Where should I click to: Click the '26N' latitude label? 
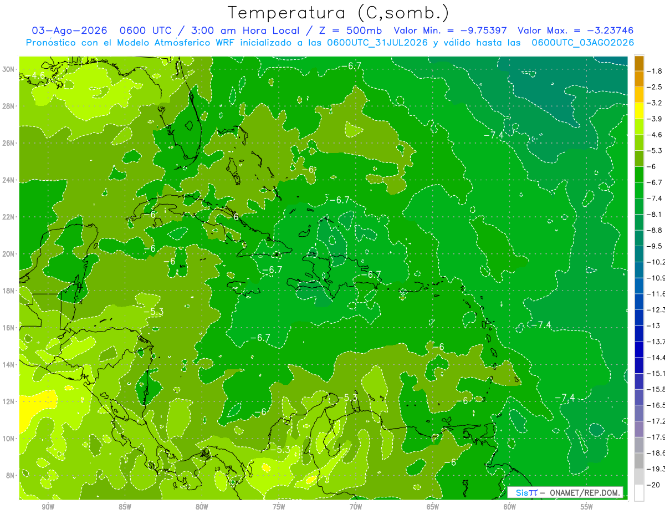(9, 143)
